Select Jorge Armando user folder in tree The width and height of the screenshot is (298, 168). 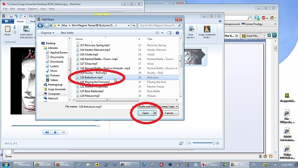[55, 89]
